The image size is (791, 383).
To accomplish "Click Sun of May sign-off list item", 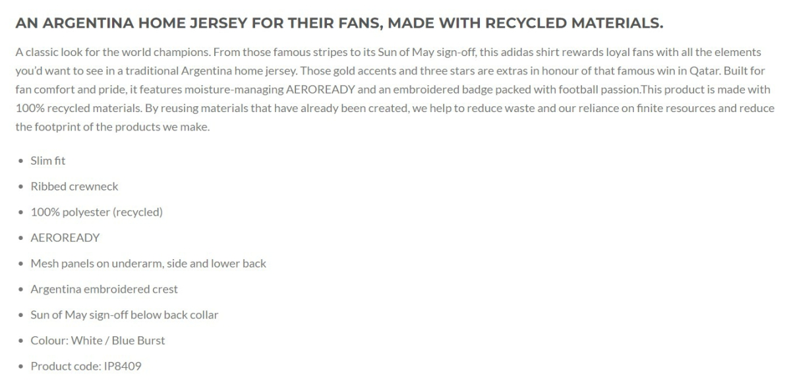I will pyautogui.click(x=125, y=315).
